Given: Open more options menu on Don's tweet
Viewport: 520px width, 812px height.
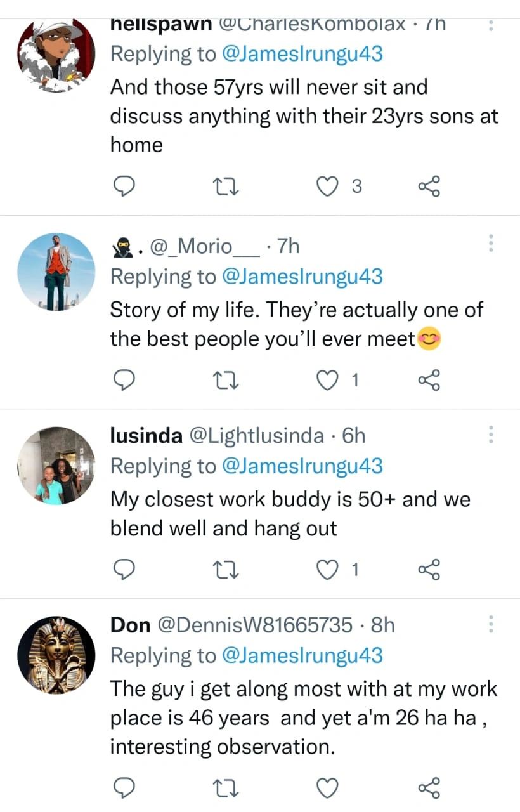Looking at the screenshot, I should click(x=490, y=624).
